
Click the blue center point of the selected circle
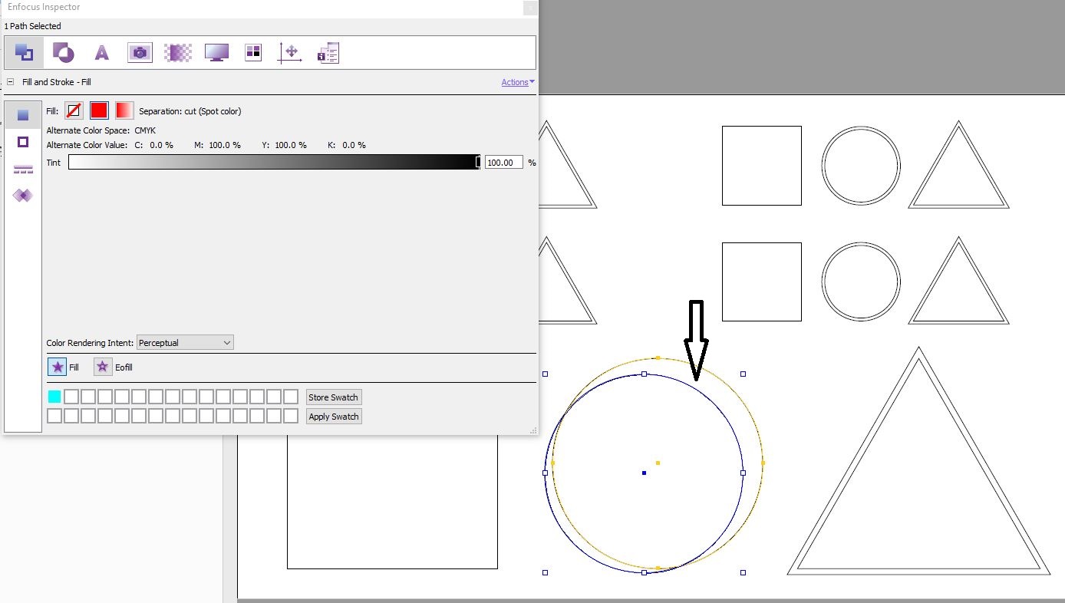point(644,473)
